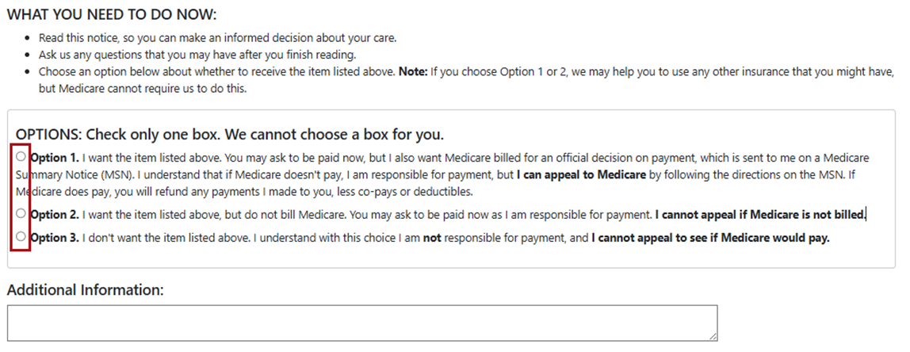Click the "OPTIONS: Check only one box" heading
The image size is (910, 352).
coord(229,133)
